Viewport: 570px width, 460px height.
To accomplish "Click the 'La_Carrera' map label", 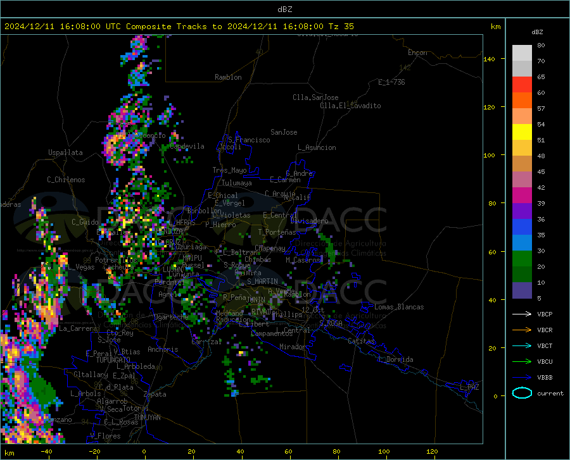I will [78, 328].
